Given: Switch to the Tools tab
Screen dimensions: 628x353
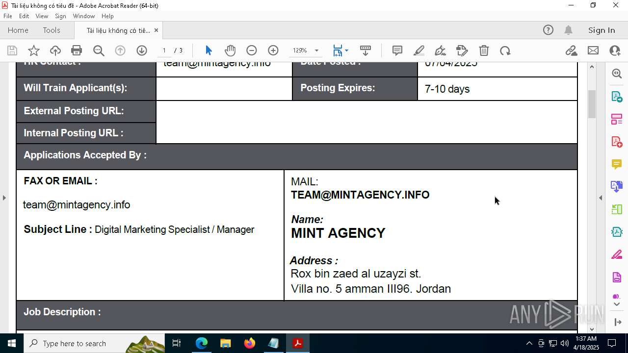Looking at the screenshot, I should [x=52, y=30].
